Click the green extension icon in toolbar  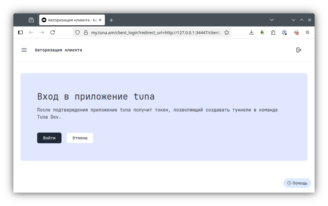(x=262, y=32)
